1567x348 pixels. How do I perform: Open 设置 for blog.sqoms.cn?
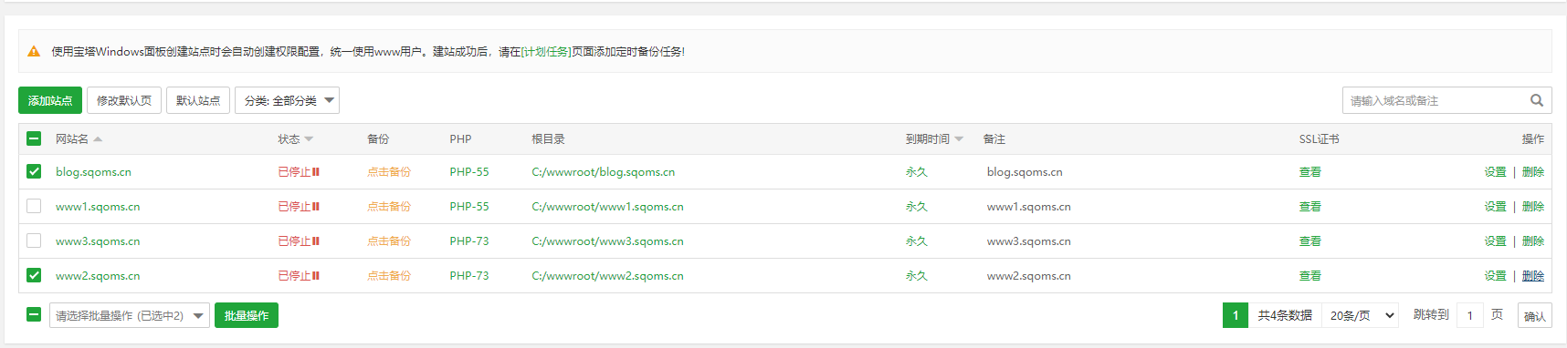(1495, 172)
